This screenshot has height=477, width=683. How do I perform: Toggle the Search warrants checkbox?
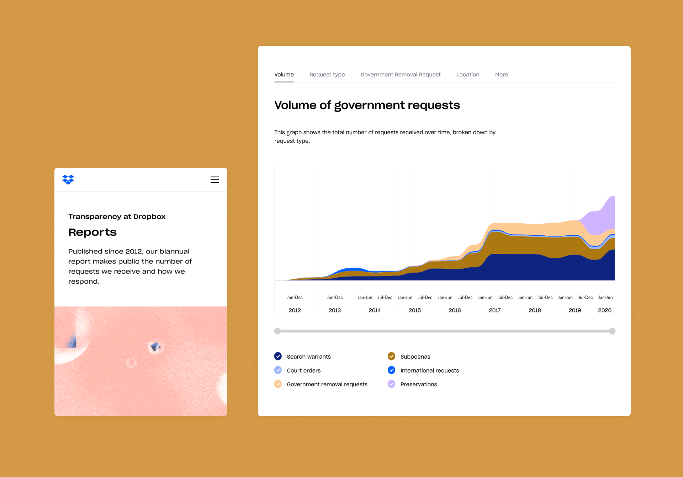278,356
